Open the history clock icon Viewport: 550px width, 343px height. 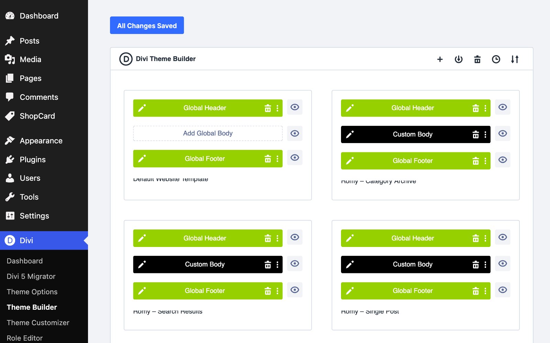(x=496, y=59)
